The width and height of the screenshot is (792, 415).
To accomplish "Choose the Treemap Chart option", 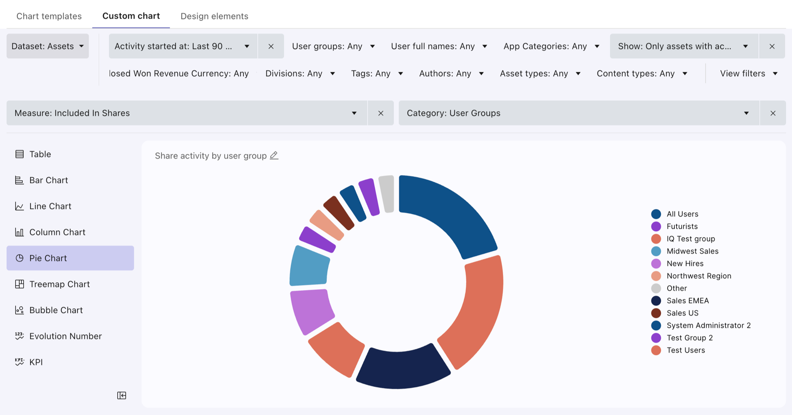I will click(x=70, y=284).
